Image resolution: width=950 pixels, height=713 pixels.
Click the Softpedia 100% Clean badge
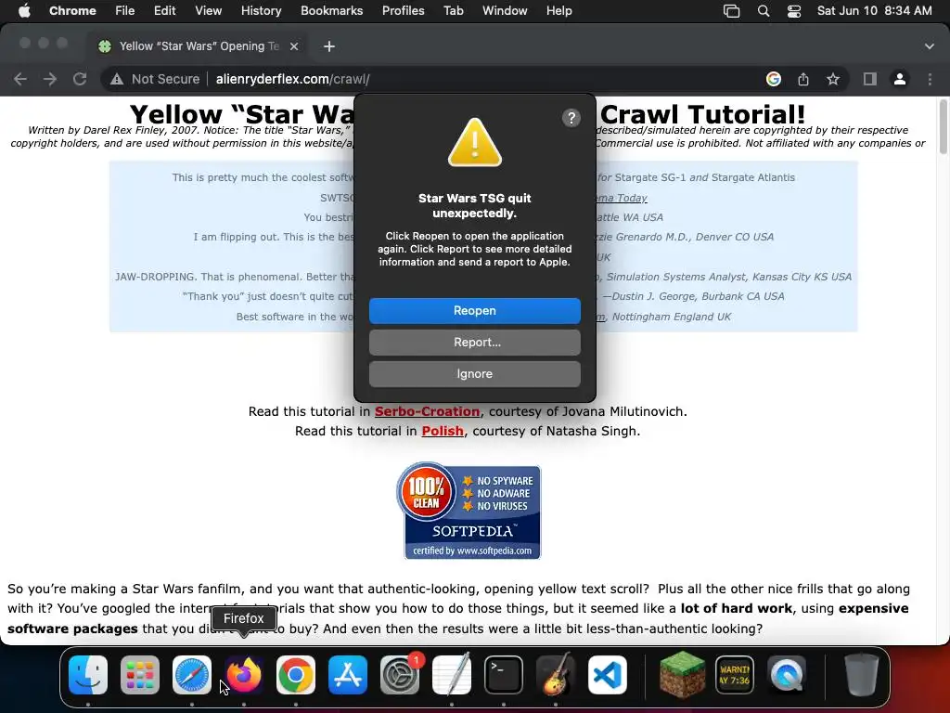[x=469, y=511]
